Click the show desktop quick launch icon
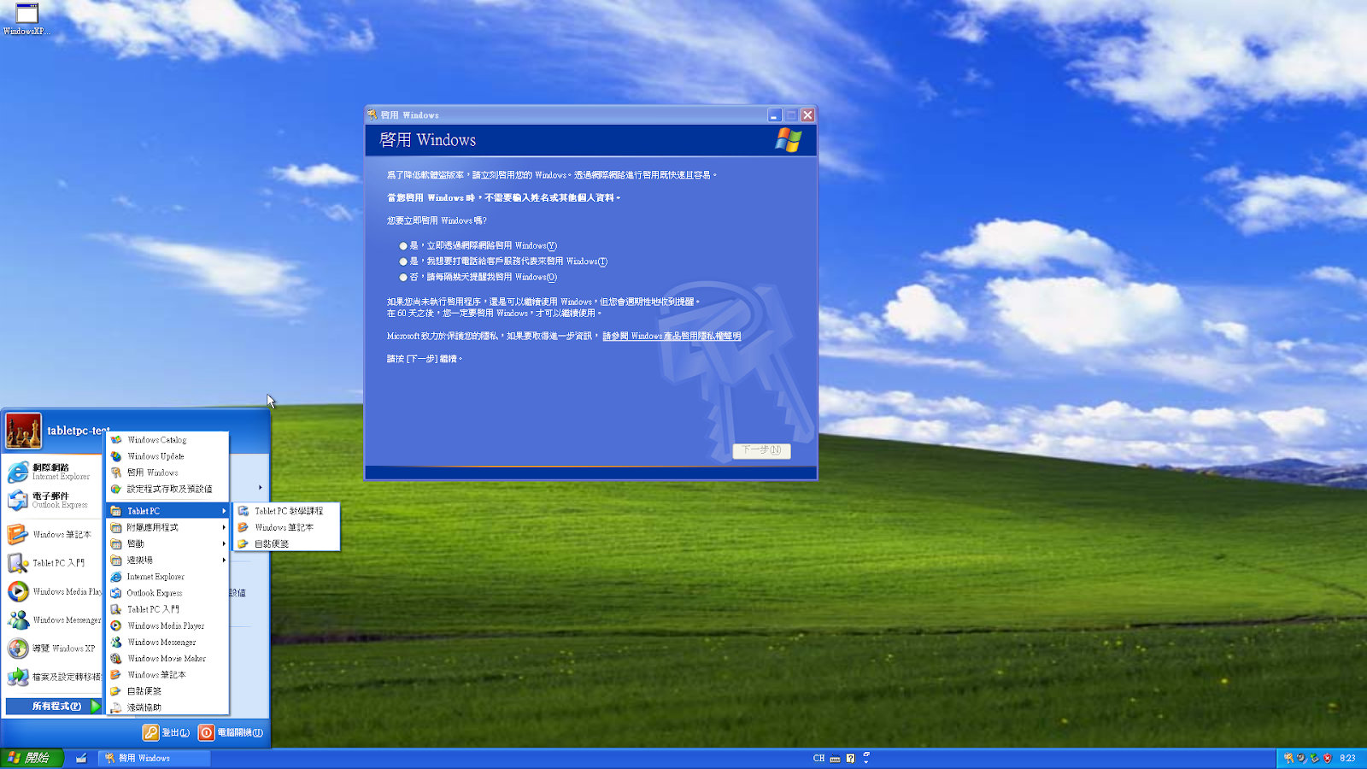The image size is (1367, 769). click(81, 758)
